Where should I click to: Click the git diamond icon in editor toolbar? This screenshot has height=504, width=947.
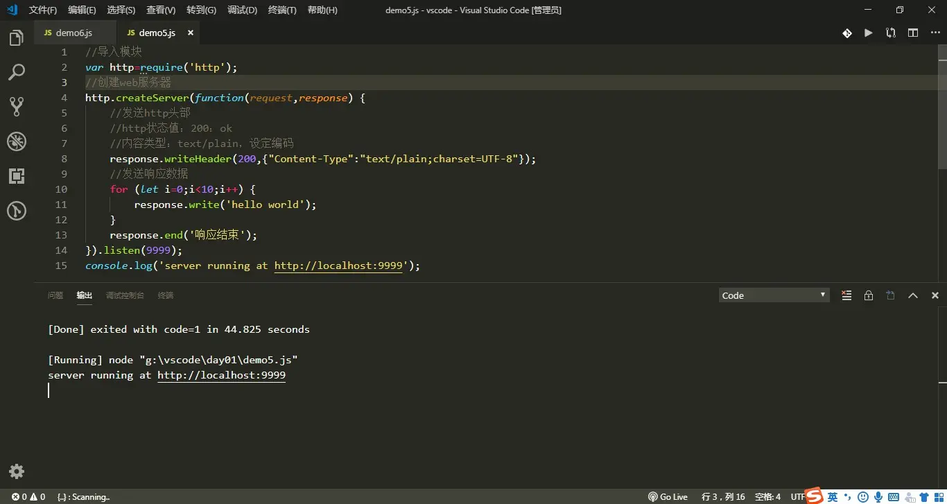coord(847,33)
